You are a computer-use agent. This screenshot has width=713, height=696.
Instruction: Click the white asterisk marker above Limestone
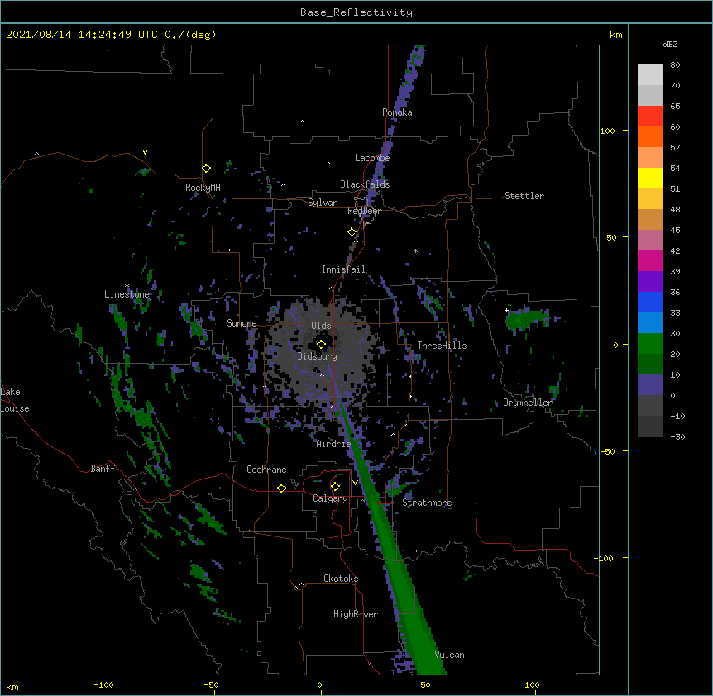127,286
